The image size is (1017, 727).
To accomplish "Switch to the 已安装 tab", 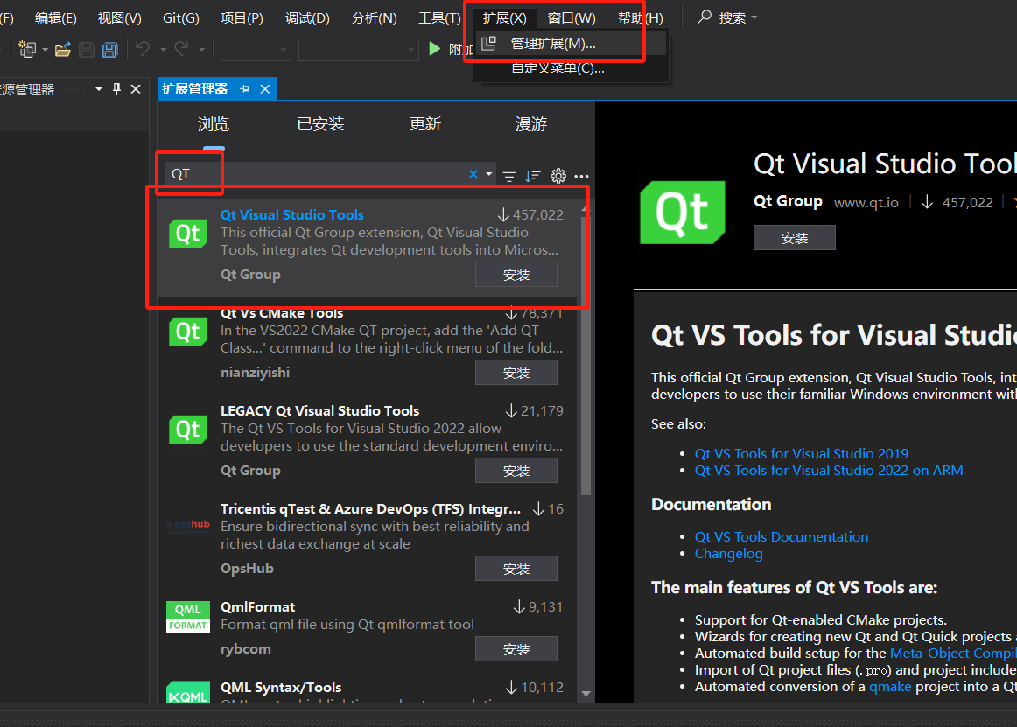I will pos(320,124).
